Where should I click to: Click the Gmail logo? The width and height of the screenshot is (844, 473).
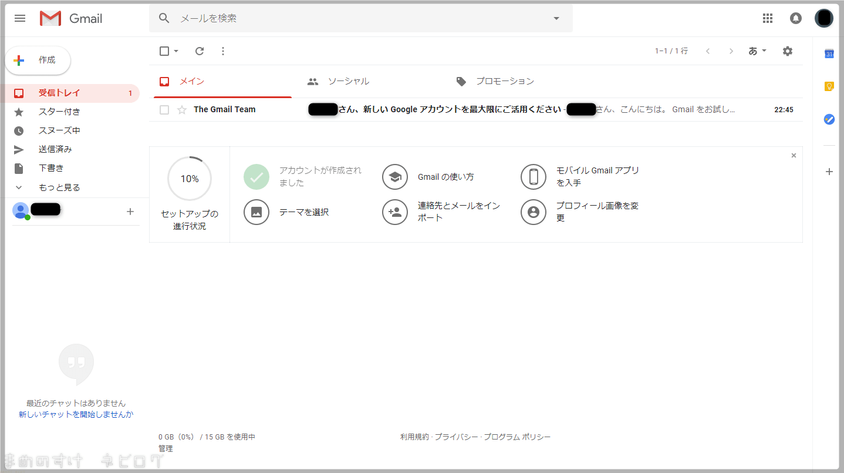pyautogui.click(x=71, y=18)
